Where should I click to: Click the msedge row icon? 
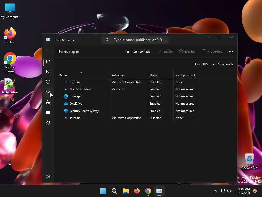pos(66,96)
